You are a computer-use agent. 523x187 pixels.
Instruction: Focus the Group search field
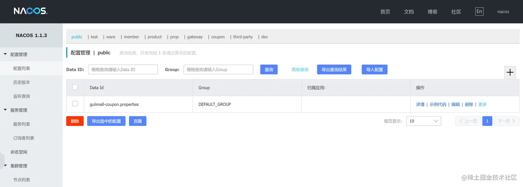coord(218,69)
